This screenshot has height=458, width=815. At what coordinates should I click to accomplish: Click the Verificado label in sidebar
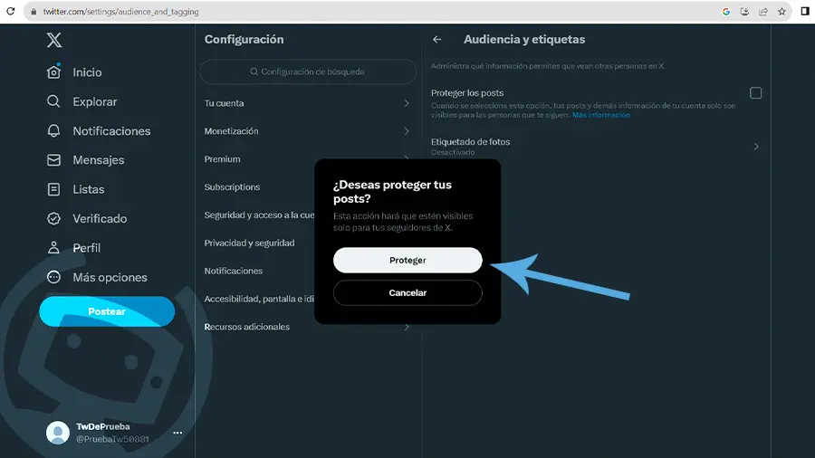point(100,219)
